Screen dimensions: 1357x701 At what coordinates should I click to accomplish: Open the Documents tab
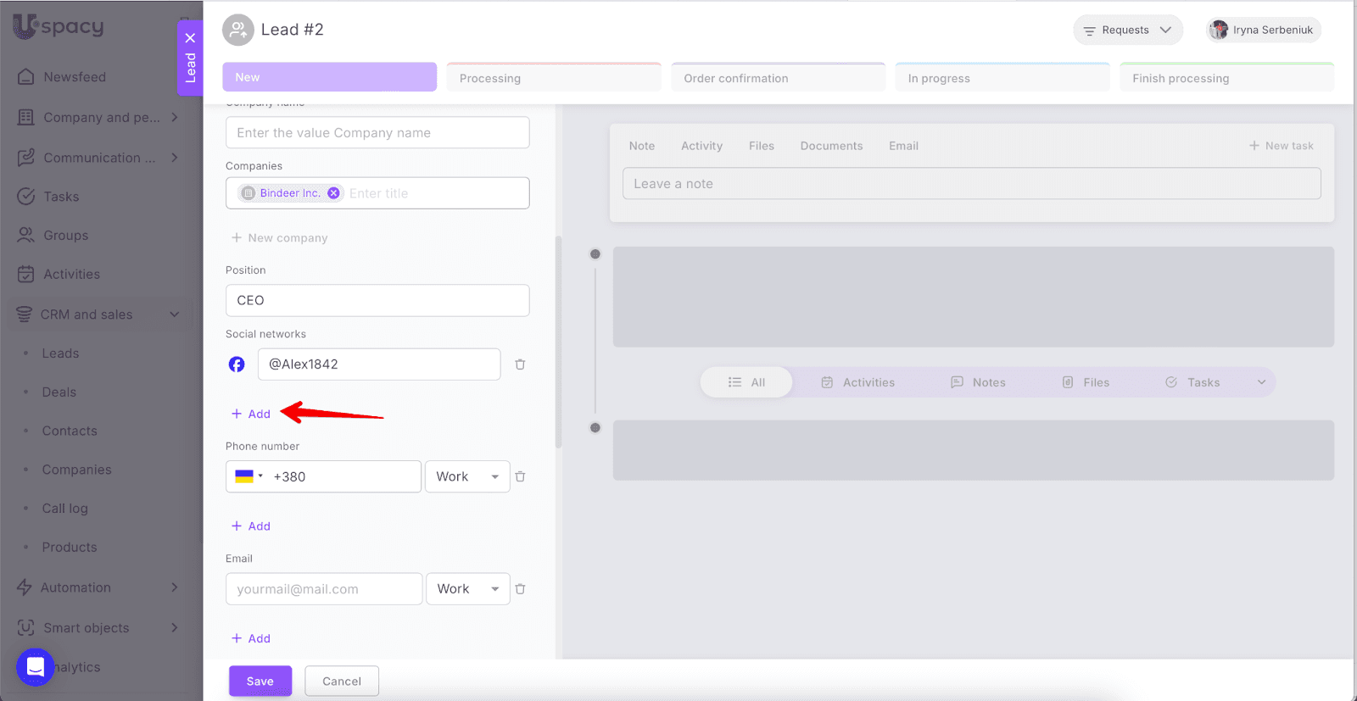(831, 146)
